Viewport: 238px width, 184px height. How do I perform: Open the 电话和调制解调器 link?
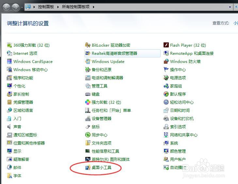click(x=107, y=78)
